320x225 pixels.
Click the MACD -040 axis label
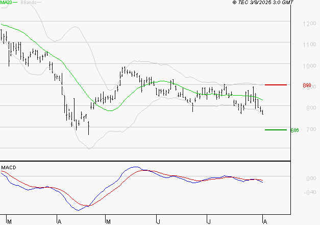pos(310,192)
